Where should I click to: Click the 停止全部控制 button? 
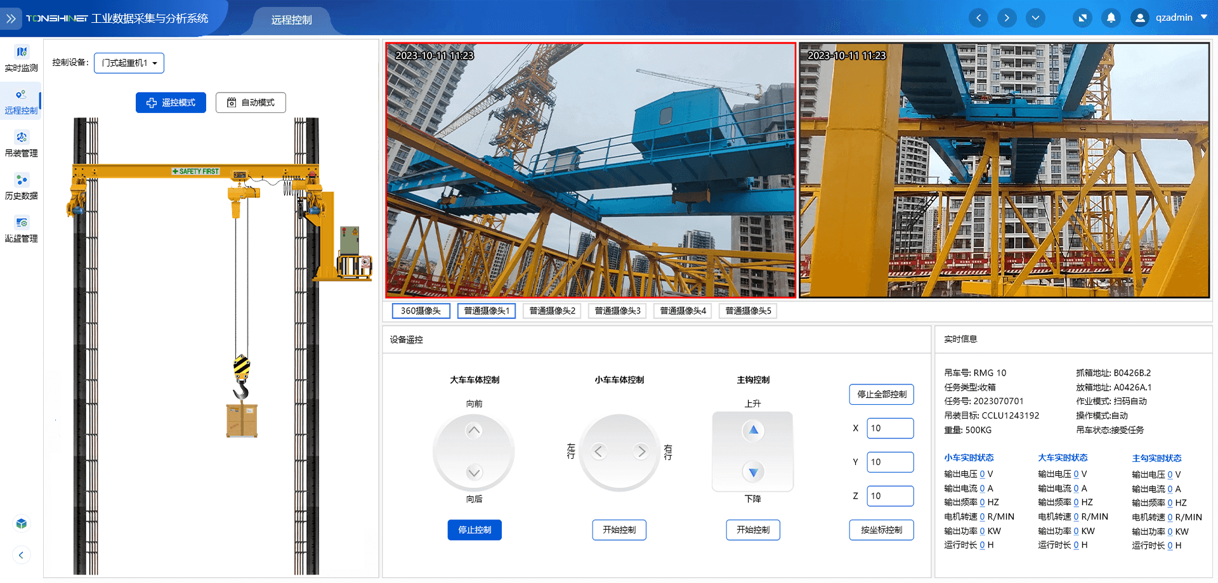(881, 394)
